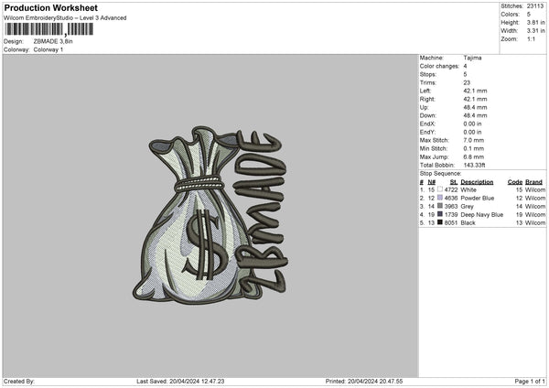Click the Grey thread color swatch
This screenshot has height=388, width=549.
(440, 206)
